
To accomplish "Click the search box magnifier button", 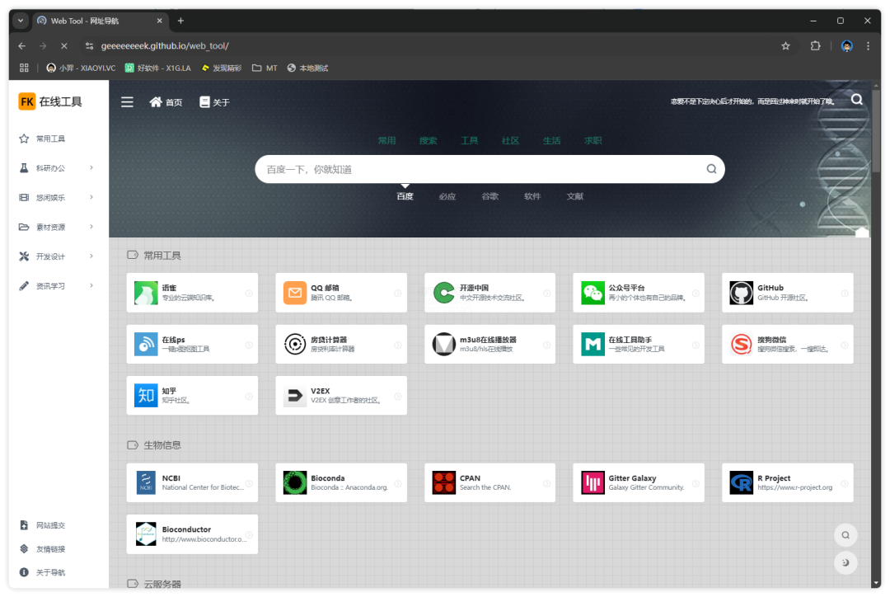I will [711, 169].
